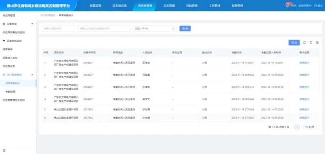View picture for the 11:20:27 record
The height and width of the screenshot is (154, 325).
pyautogui.click(x=304, y=63)
